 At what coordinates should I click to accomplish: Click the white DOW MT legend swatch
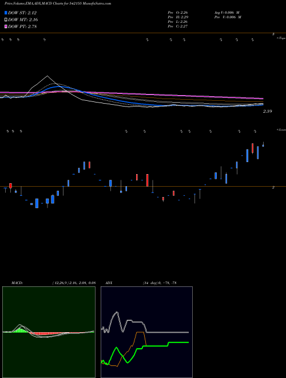(x=6, y=20)
